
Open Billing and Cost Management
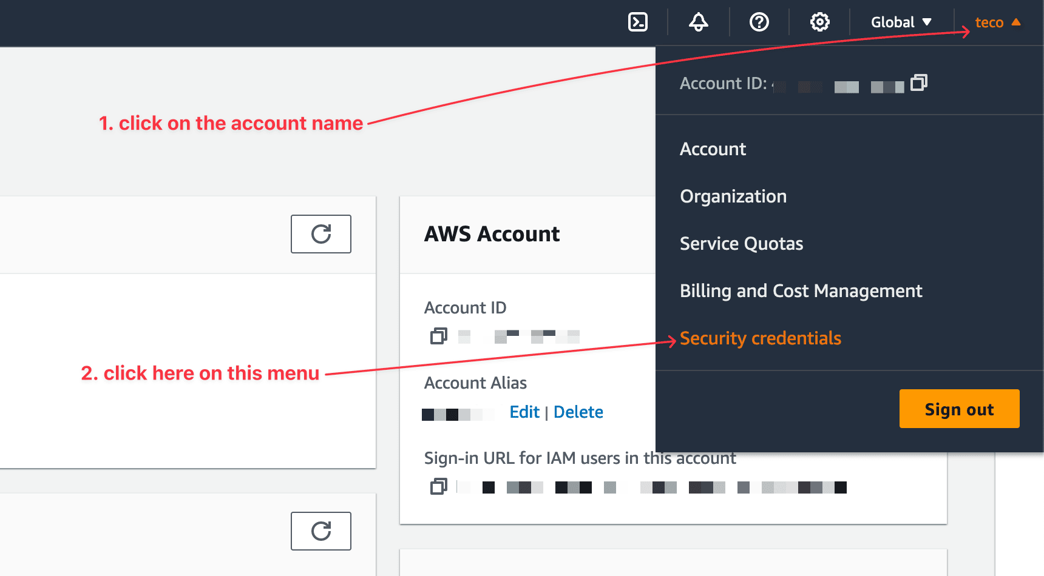point(801,290)
